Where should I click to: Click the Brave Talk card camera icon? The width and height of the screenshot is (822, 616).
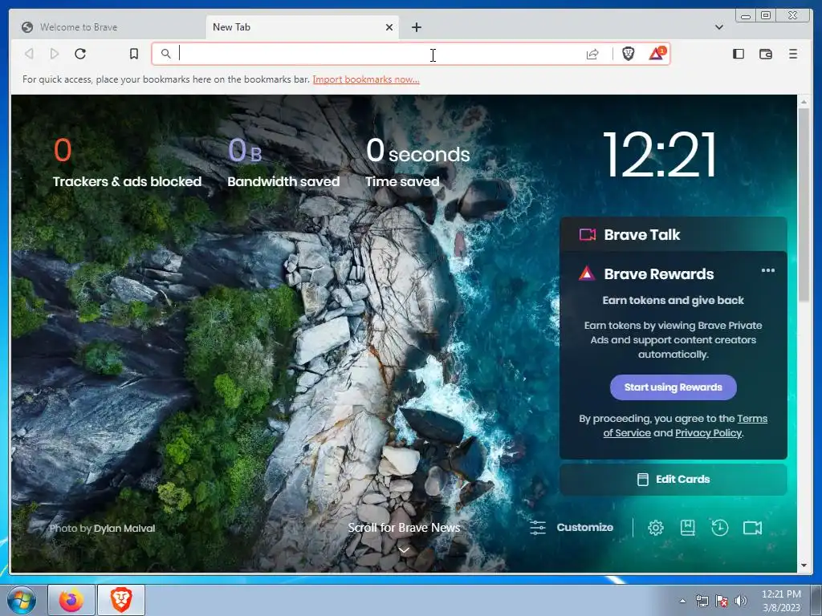tap(587, 234)
